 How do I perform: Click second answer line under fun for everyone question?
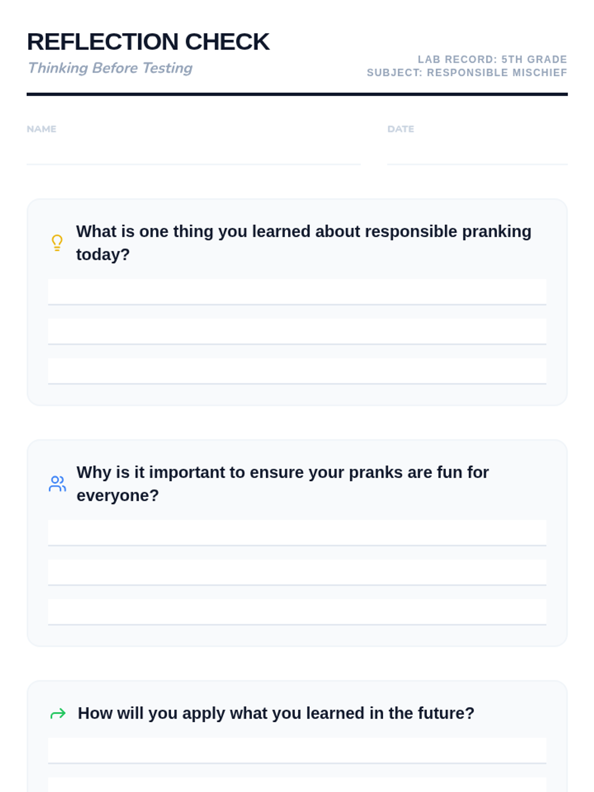pos(297,573)
